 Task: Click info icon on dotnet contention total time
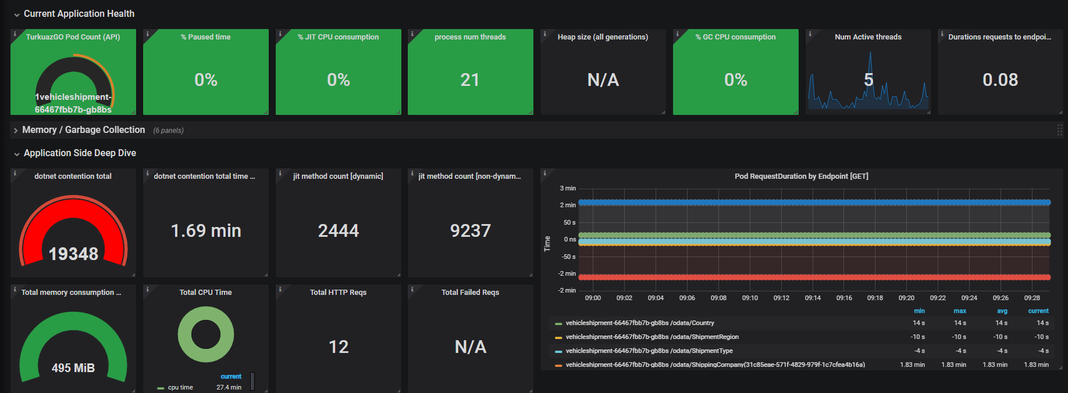[148, 174]
